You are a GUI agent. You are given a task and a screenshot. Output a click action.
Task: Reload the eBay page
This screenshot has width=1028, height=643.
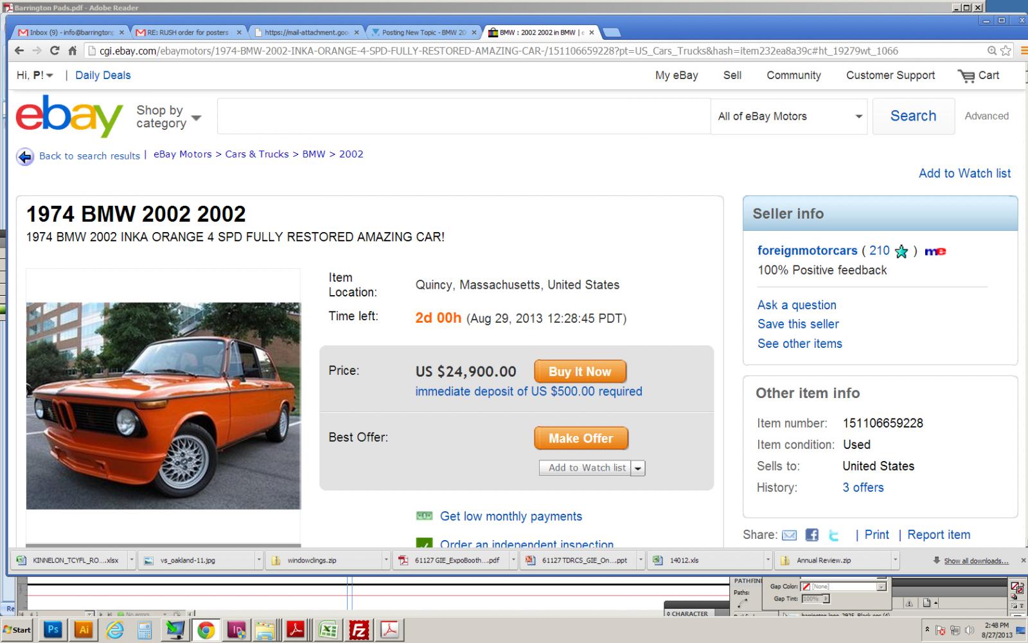coord(55,51)
